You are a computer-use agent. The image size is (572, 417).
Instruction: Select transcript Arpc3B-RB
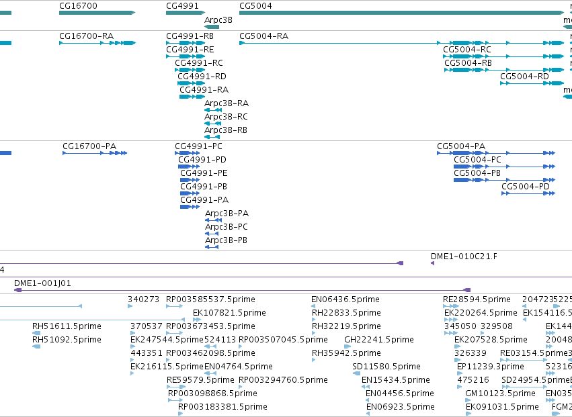[x=226, y=130]
